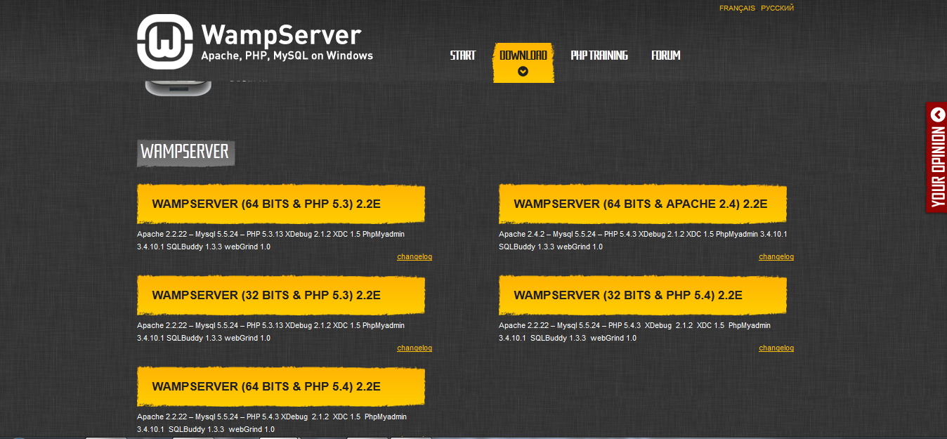
Task: Open the Start menu item
Action: pos(462,55)
